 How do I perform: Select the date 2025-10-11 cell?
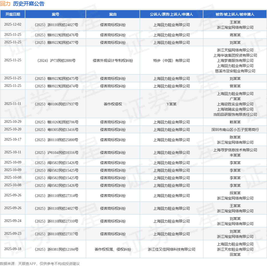coord(13,152)
